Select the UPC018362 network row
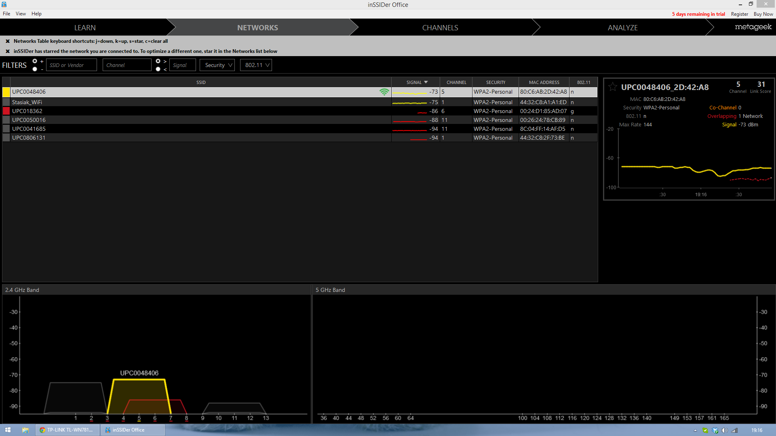 [300, 111]
